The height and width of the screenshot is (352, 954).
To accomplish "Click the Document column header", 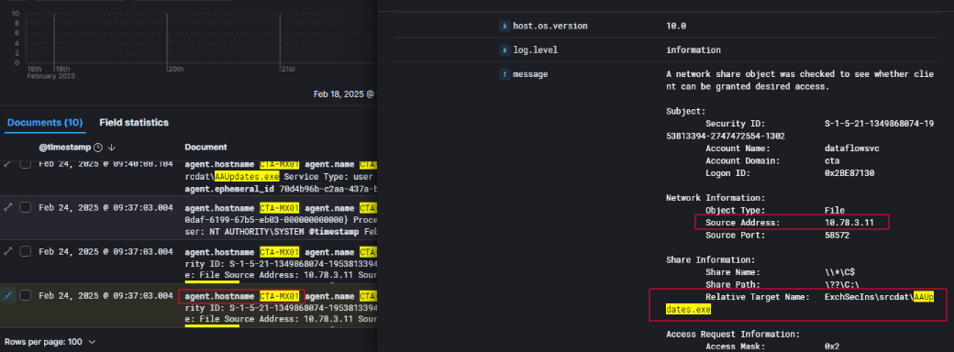I will click(205, 147).
